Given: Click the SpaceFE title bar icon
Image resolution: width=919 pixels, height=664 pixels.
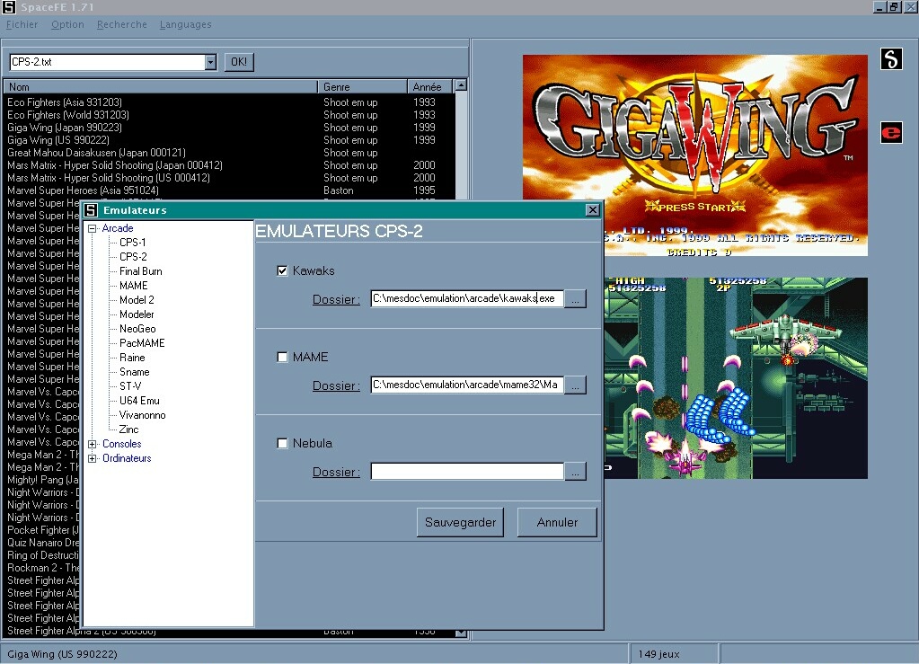Looking at the screenshot, I should (9, 7).
